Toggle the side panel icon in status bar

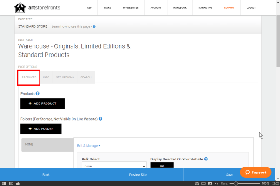point(4,184)
